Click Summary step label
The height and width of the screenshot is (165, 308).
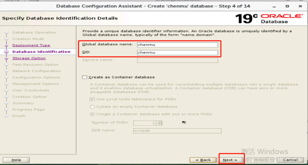(x=23, y=103)
